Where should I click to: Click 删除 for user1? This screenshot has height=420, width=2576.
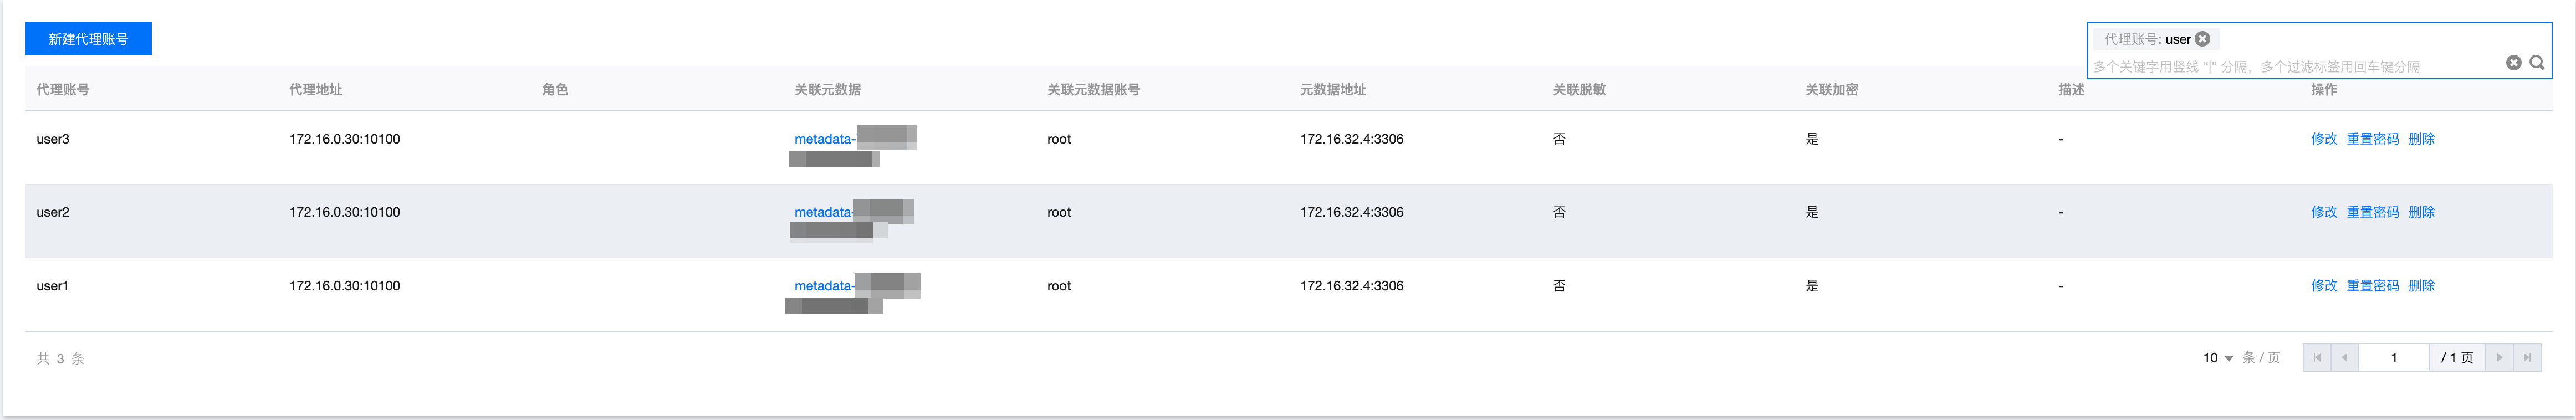point(2422,286)
